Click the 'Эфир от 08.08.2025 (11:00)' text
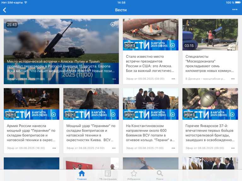 [145, 148]
